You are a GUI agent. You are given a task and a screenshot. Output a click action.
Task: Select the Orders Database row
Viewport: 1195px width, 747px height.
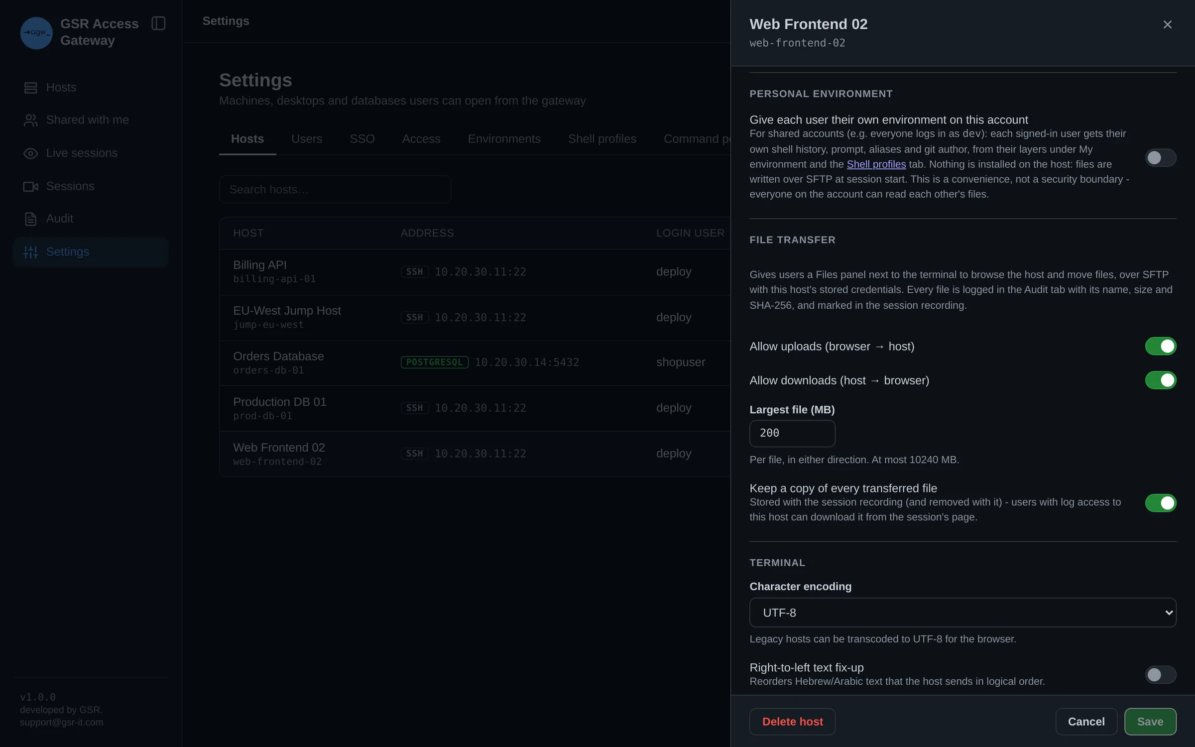[x=475, y=363]
